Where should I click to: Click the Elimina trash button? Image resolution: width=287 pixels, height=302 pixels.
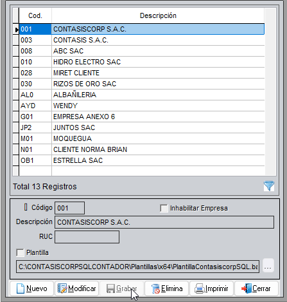[x=166, y=288]
